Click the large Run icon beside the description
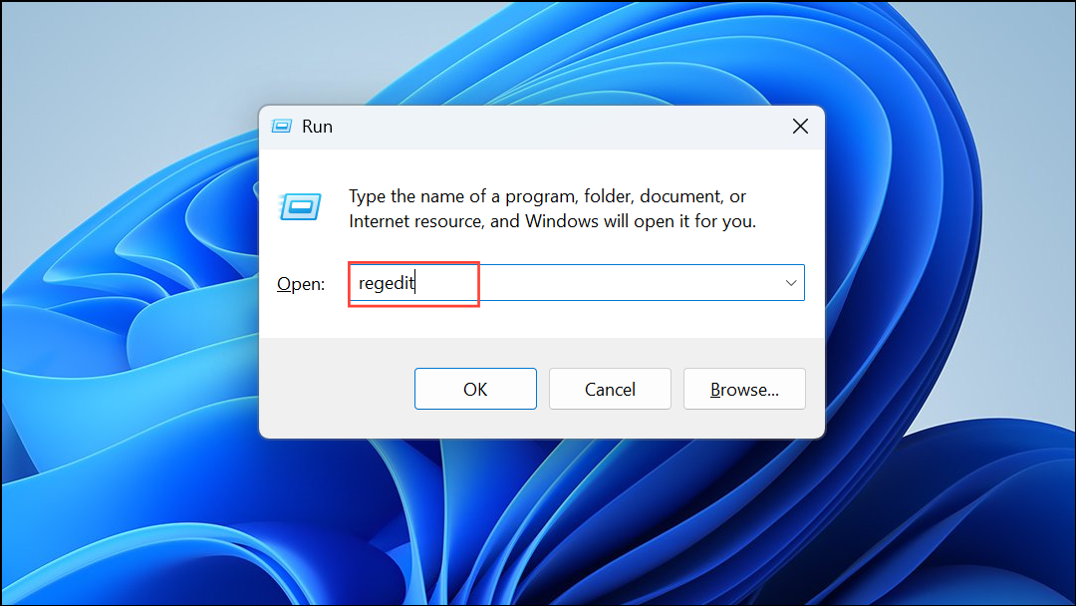1076x606 pixels. click(x=300, y=206)
